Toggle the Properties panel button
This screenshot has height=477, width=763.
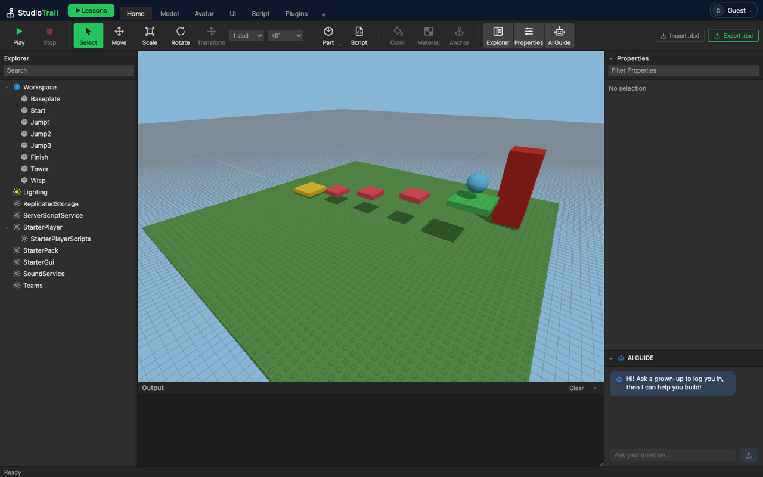tap(529, 36)
